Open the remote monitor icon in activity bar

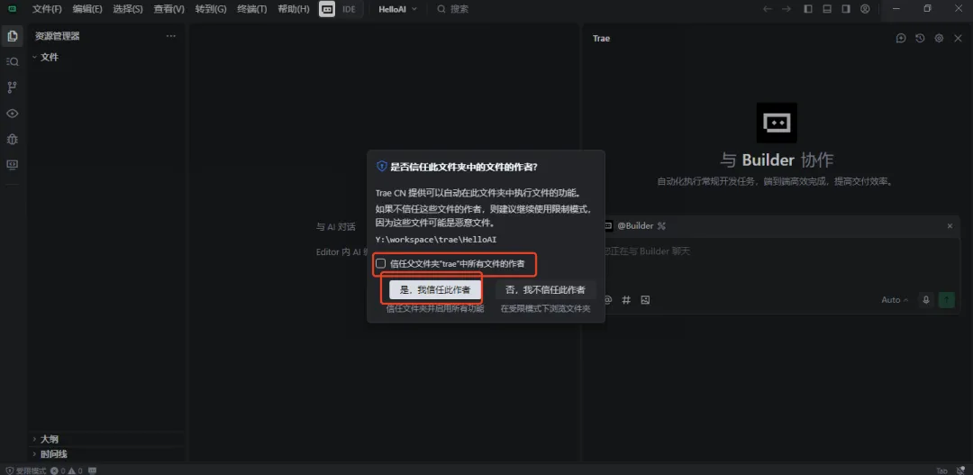coord(13,165)
